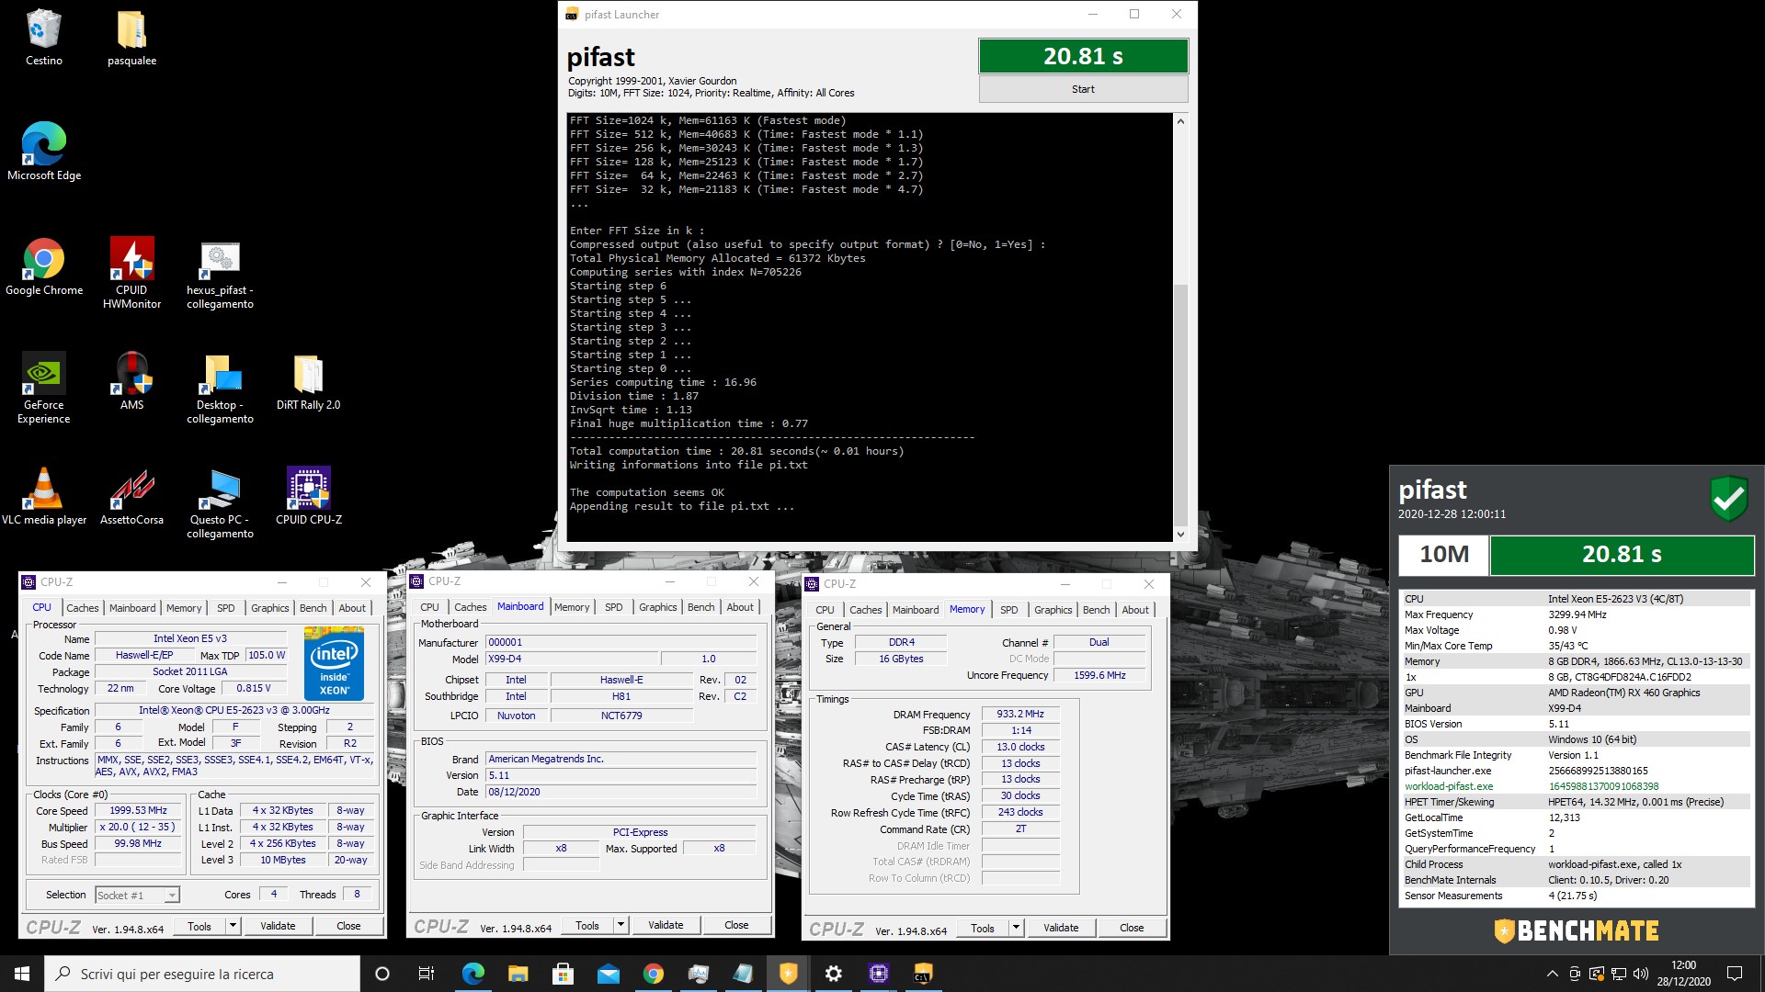Click the taskbar search box

(202, 974)
